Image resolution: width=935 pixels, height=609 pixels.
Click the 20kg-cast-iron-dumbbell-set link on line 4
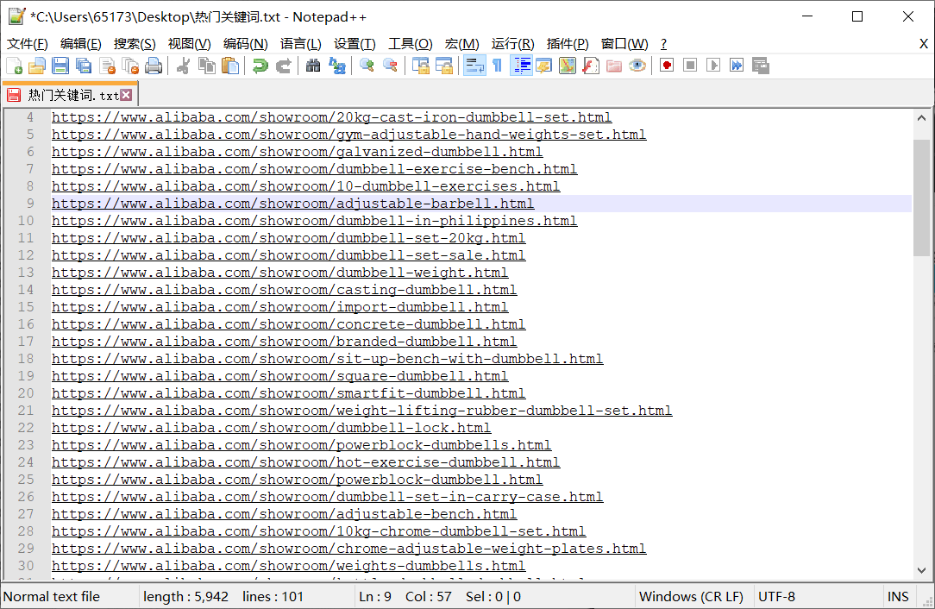tap(331, 117)
